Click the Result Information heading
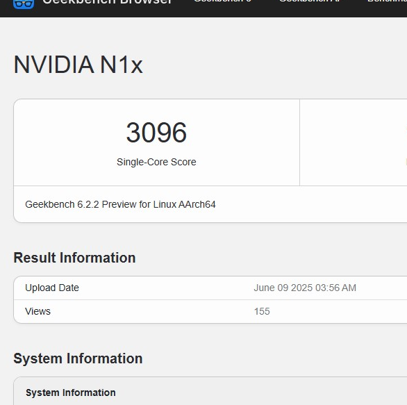Image resolution: width=407 pixels, height=405 pixels. coord(74,258)
